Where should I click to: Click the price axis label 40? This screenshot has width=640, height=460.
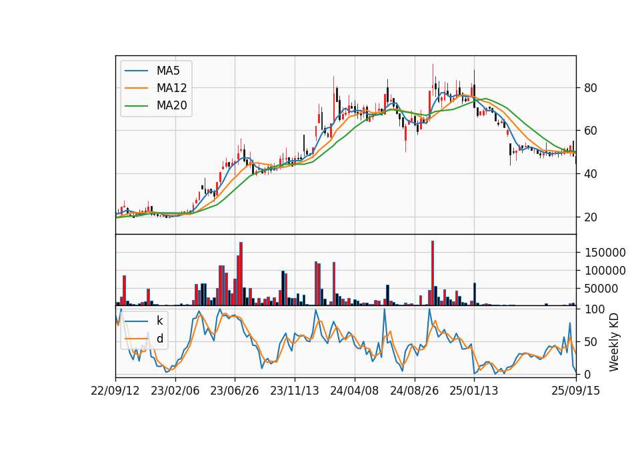(x=590, y=174)
